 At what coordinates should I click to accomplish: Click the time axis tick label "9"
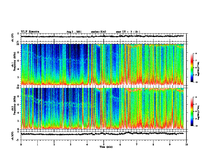click(x=170, y=145)
